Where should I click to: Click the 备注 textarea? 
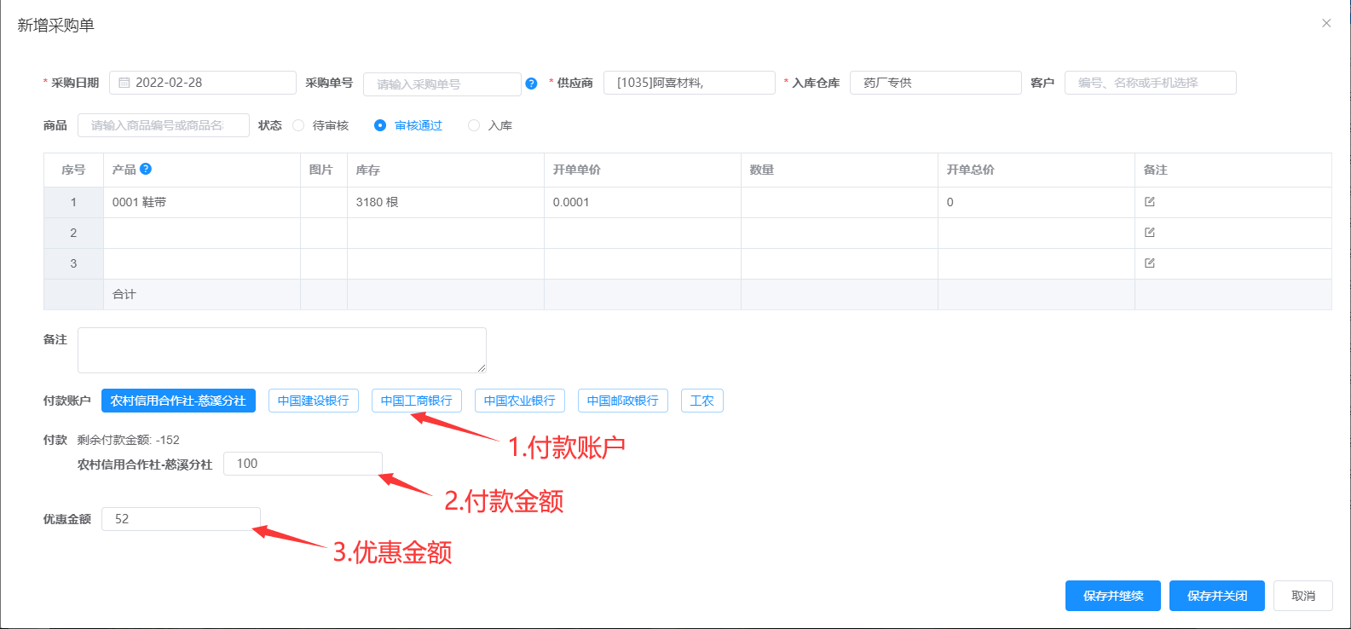click(x=281, y=350)
